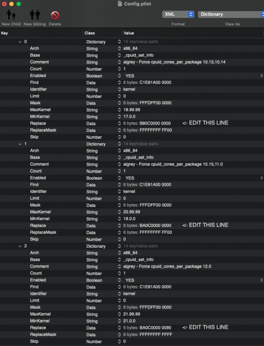
Task: Click the yellow minimize window button
Action: pos(12,4)
